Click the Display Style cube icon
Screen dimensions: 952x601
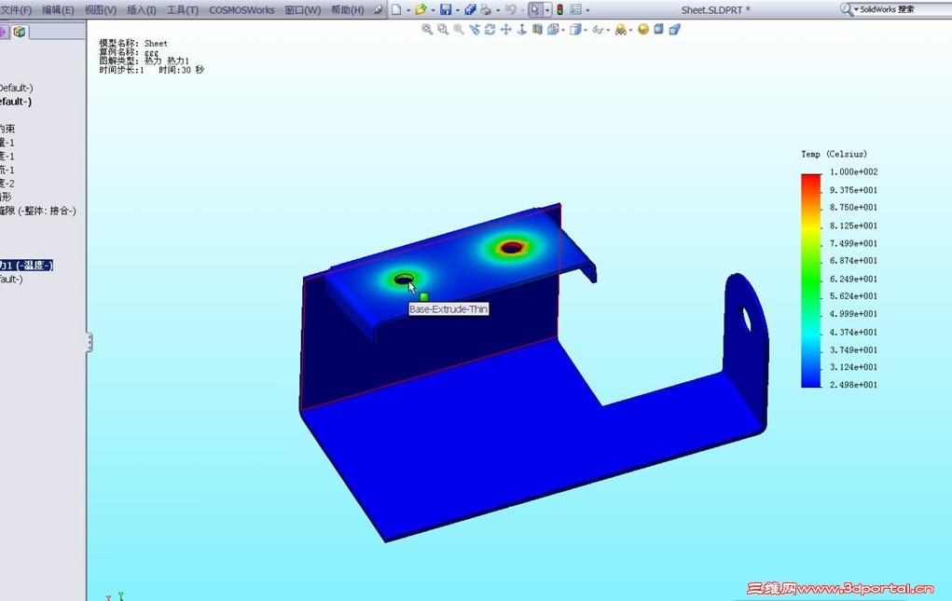click(x=574, y=29)
